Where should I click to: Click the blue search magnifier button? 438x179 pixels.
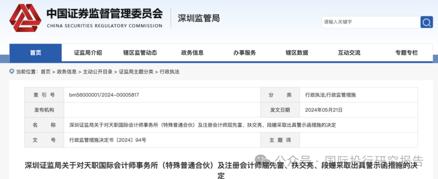click(427, 22)
